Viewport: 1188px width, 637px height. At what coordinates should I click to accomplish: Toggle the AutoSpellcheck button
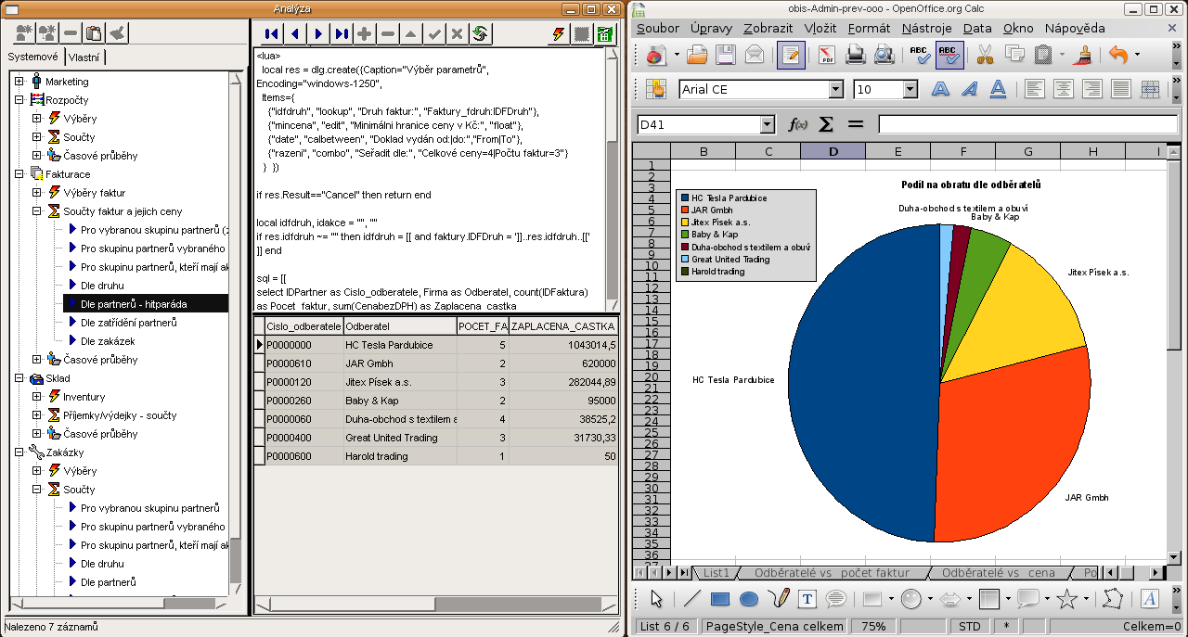pos(949,55)
